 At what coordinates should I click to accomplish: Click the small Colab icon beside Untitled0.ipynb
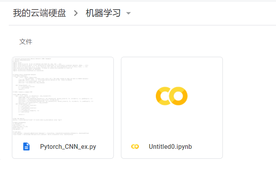[135, 146]
